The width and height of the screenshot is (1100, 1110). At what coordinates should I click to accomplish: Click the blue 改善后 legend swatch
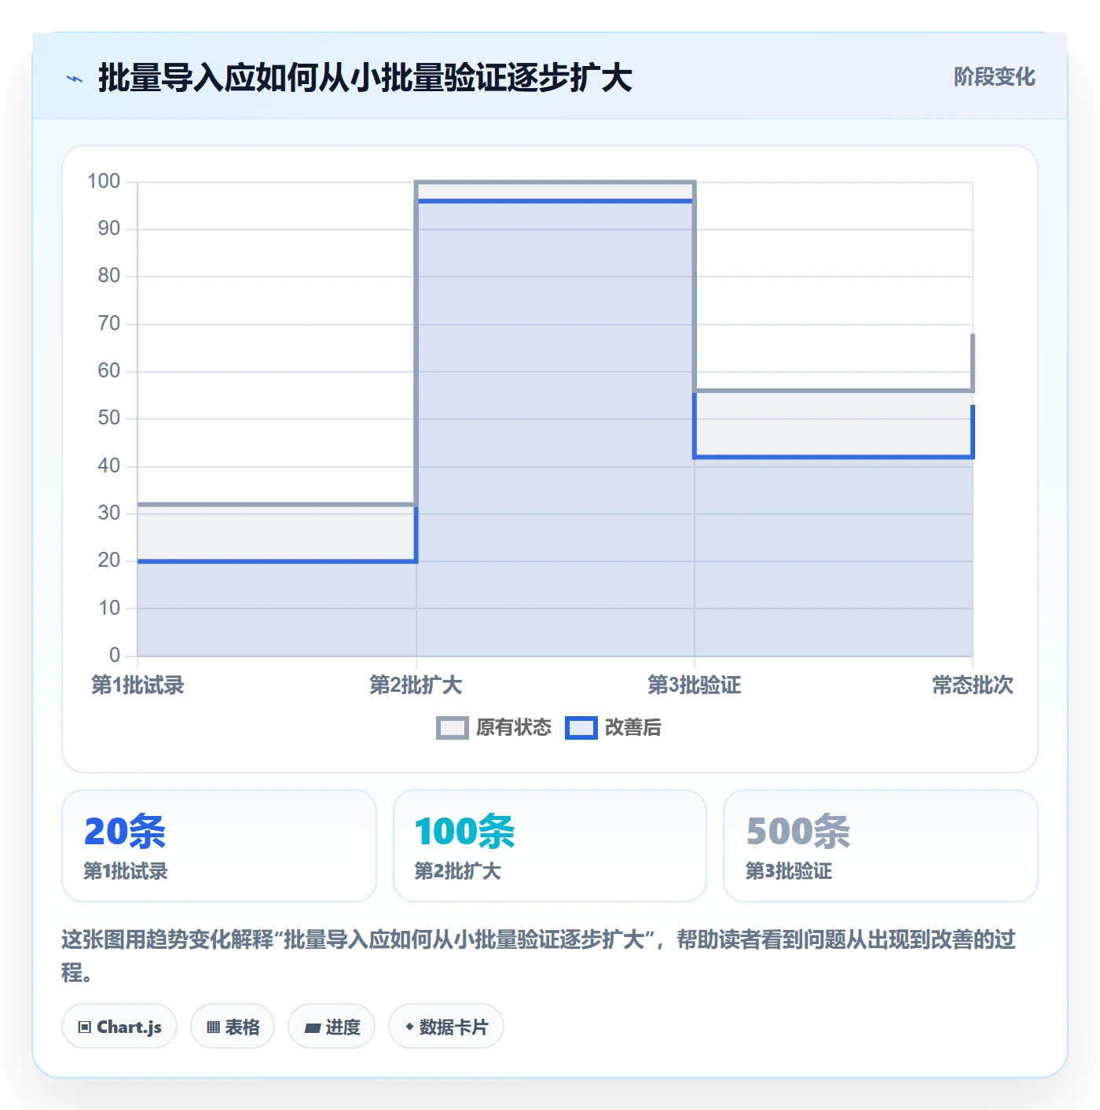[x=581, y=728]
